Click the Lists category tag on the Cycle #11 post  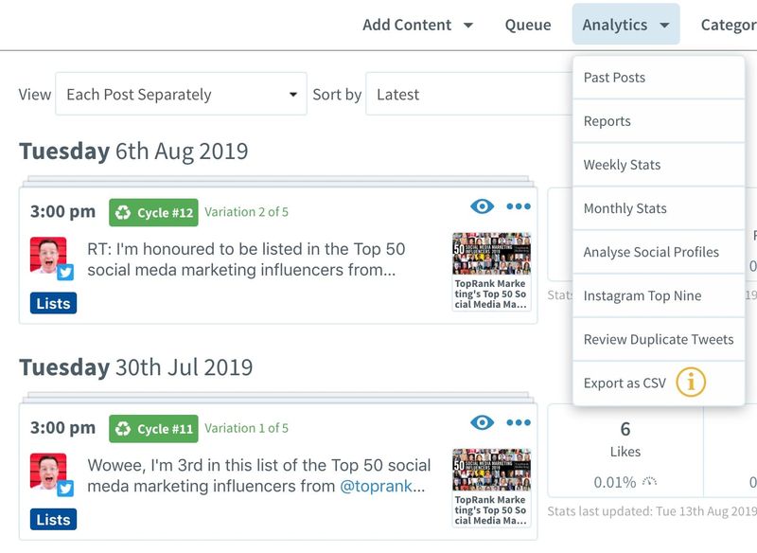[x=53, y=519]
